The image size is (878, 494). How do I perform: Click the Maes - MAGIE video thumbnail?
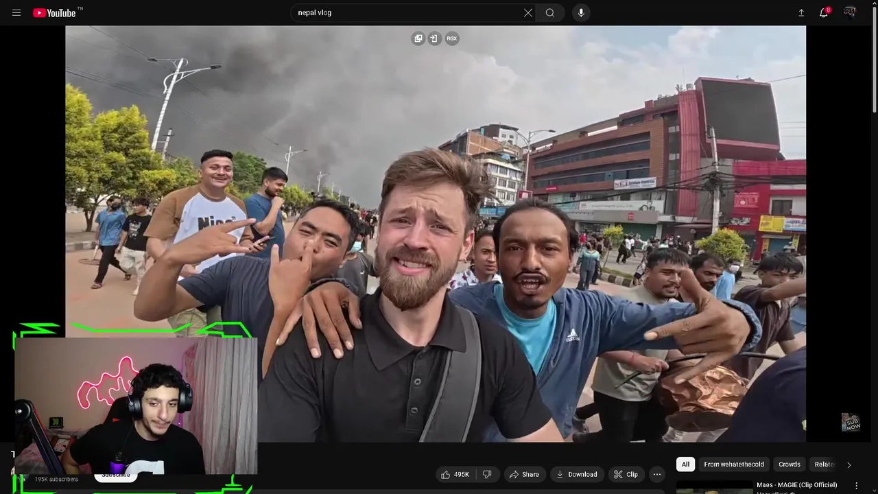coord(714,487)
